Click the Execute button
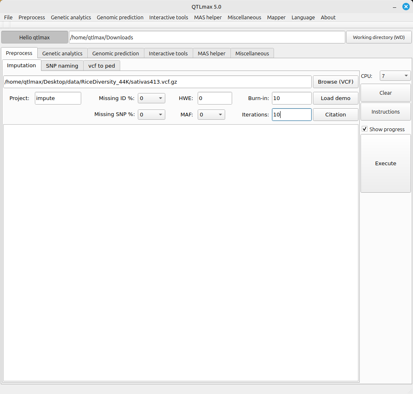Viewport: 413px width, 394px height. point(386,163)
